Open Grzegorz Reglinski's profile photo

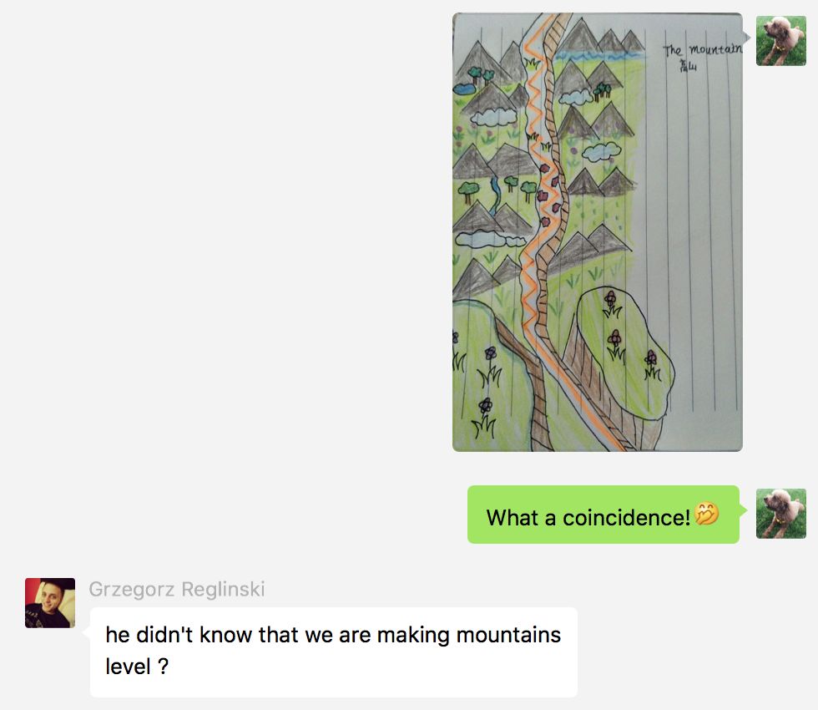tap(50, 603)
